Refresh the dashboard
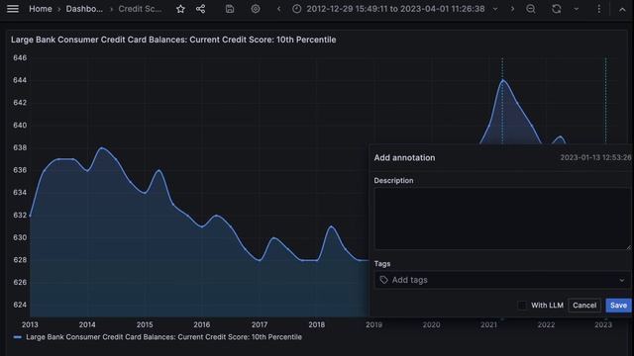Image resolution: width=634 pixels, height=356 pixels. 557,9
